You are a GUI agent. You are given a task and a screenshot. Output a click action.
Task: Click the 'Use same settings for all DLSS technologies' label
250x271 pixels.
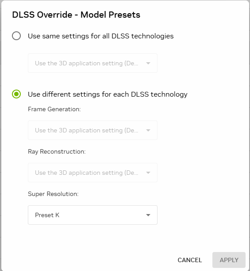100,36
